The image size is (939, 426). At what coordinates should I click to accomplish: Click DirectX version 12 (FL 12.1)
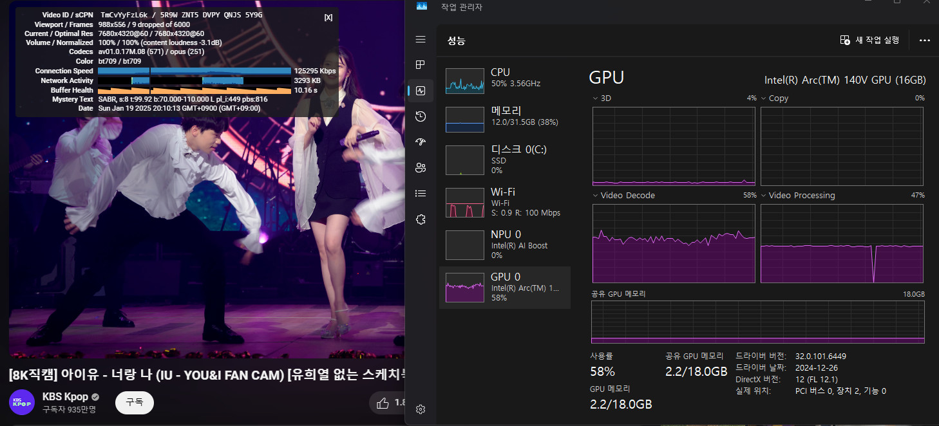[817, 379]
